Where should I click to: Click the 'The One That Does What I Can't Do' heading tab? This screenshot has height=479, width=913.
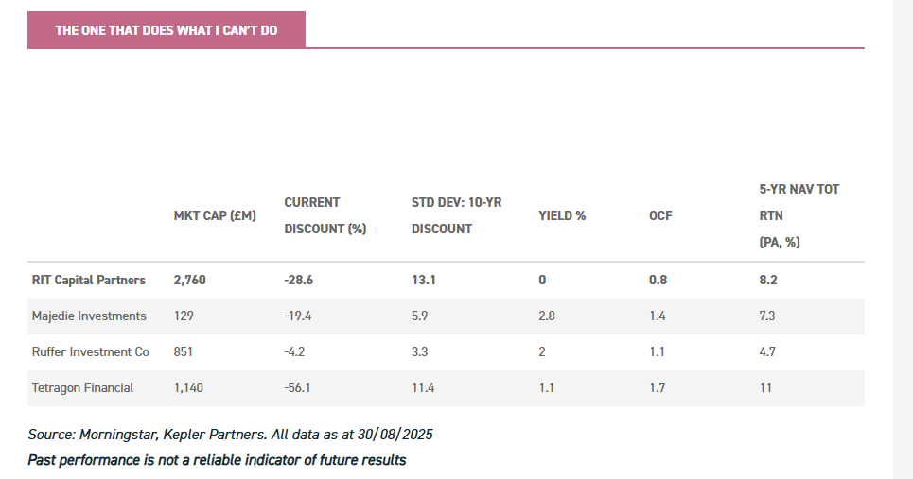pos(167,30)
